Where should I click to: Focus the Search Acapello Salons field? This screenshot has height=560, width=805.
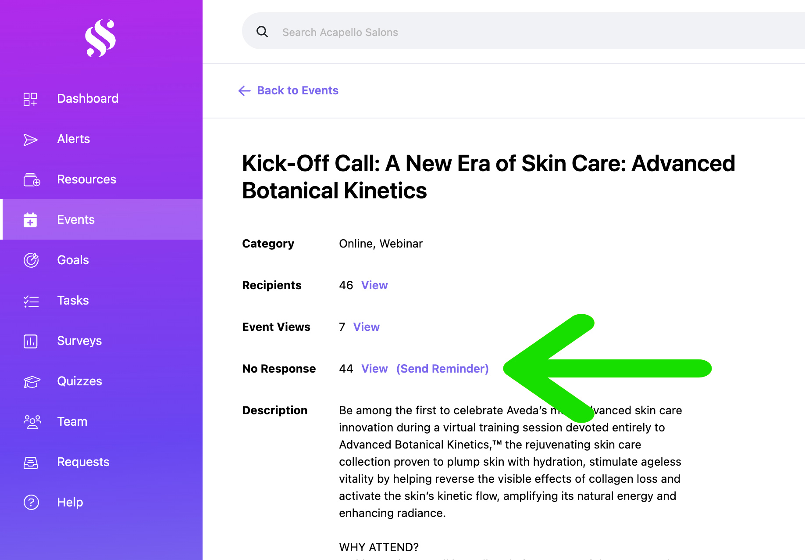click(x=524, y=32)
